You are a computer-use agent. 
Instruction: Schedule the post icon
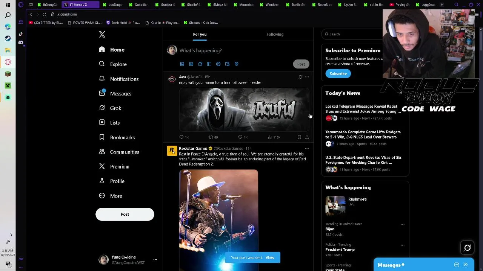click(227, 64)
